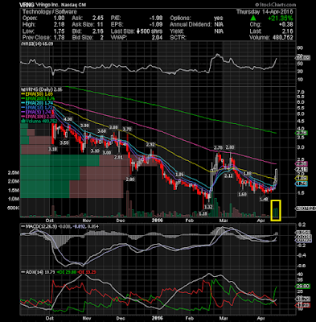
Task: Click the EPS value -1.09
Action: tap(156, 25)
